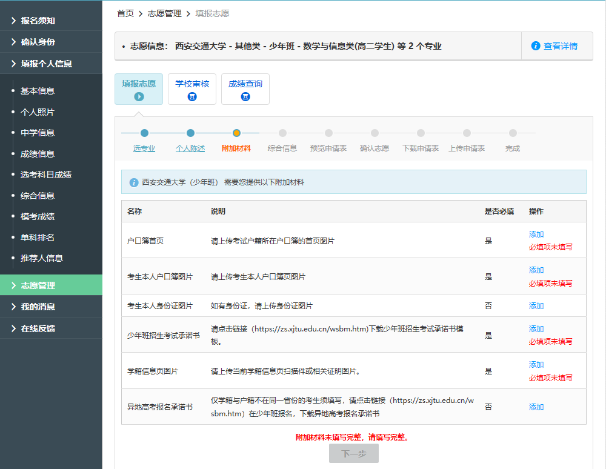Click 添加 for 户口簿首页
The width and height of the screenshot is (606, 469).
click(x=536, y=234)
